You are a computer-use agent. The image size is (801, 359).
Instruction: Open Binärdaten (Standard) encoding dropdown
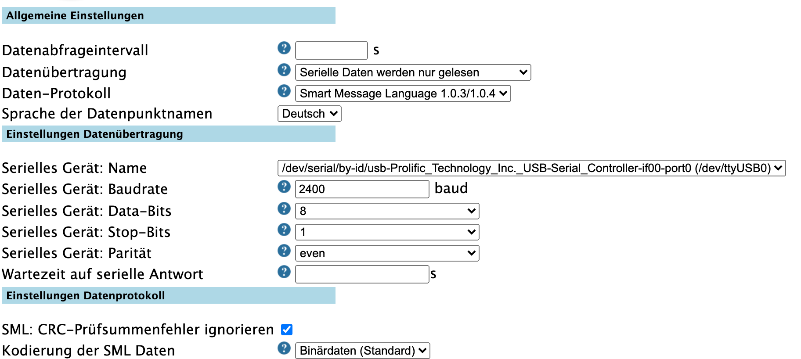click(x=362, y=351)
